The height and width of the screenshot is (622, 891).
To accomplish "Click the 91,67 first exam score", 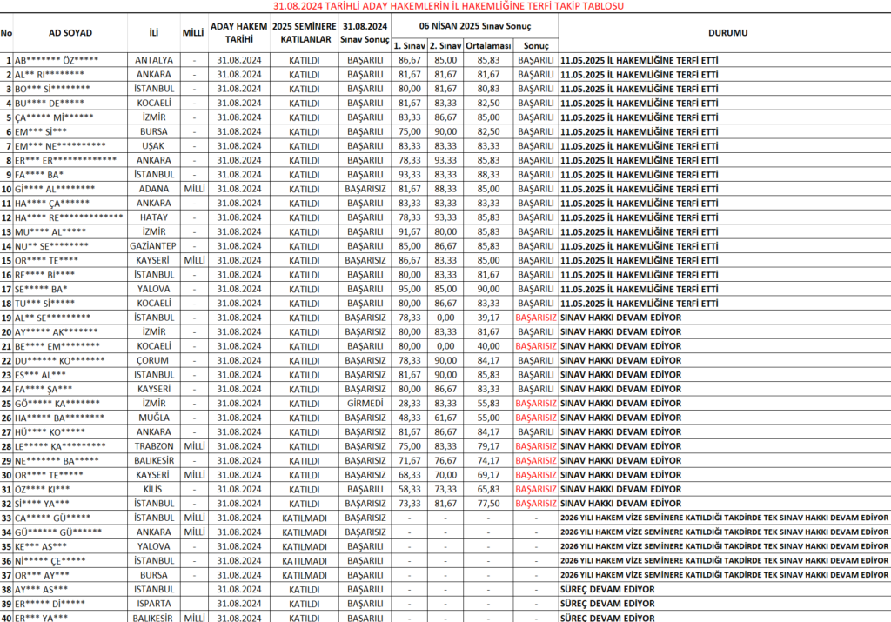I will [x=410, y=231].
